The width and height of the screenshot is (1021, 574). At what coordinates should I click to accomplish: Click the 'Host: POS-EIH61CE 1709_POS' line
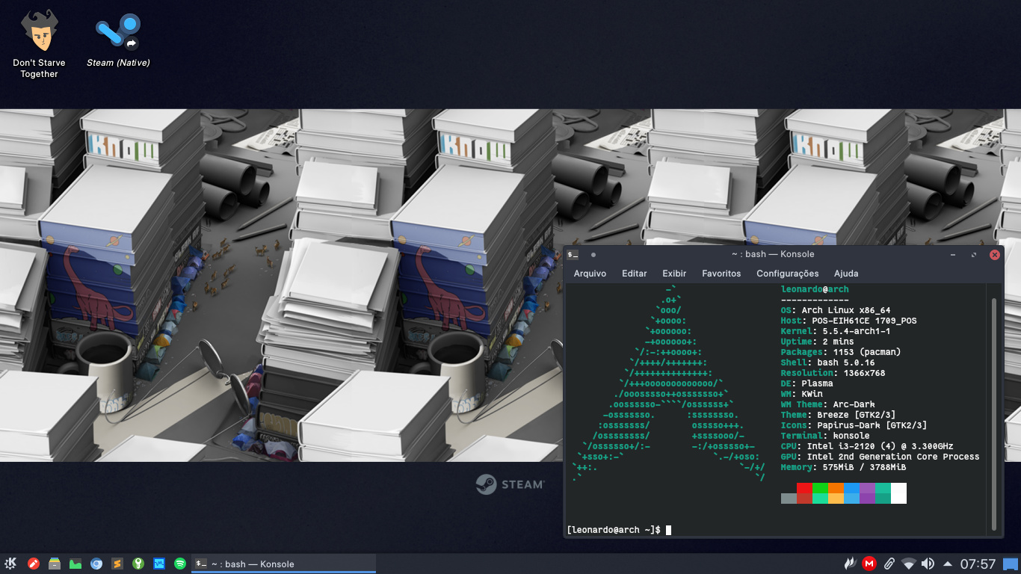pos(849,321)
